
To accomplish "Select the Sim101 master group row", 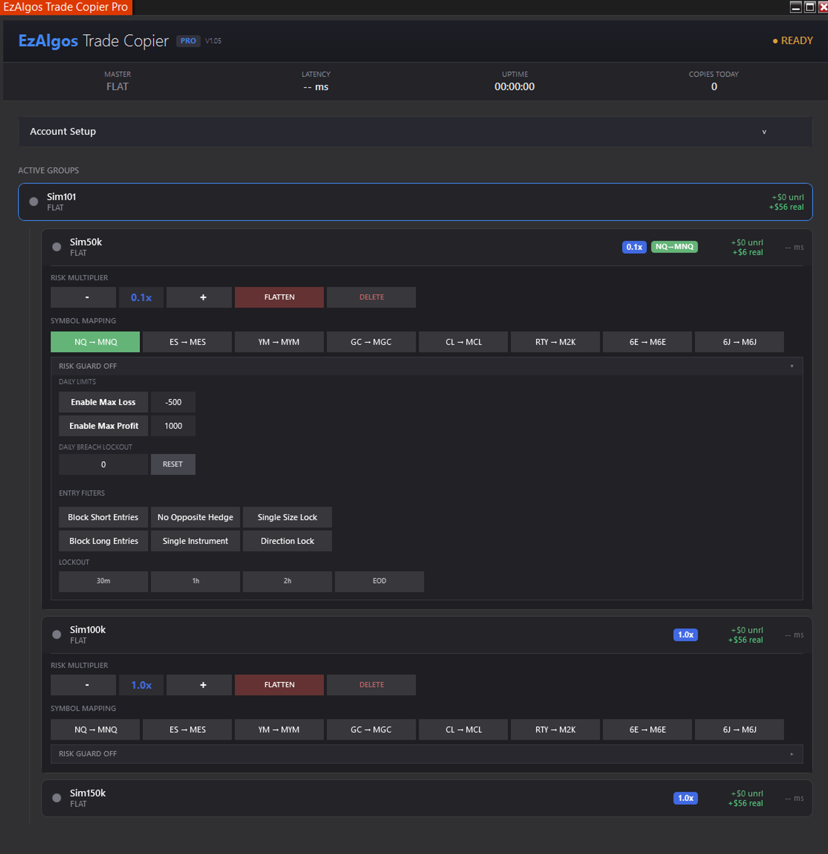I will coord(415,202).
